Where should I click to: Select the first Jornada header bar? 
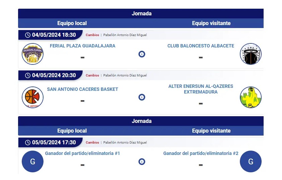coord(141,13)
